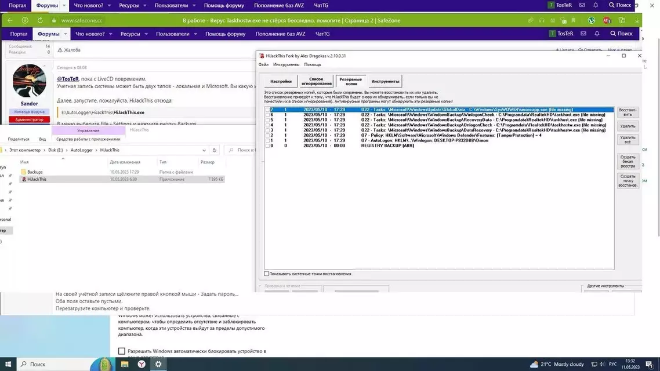
Task: Check the box for backup row 6 WinlogonCheck
Action: click(267, 114)
